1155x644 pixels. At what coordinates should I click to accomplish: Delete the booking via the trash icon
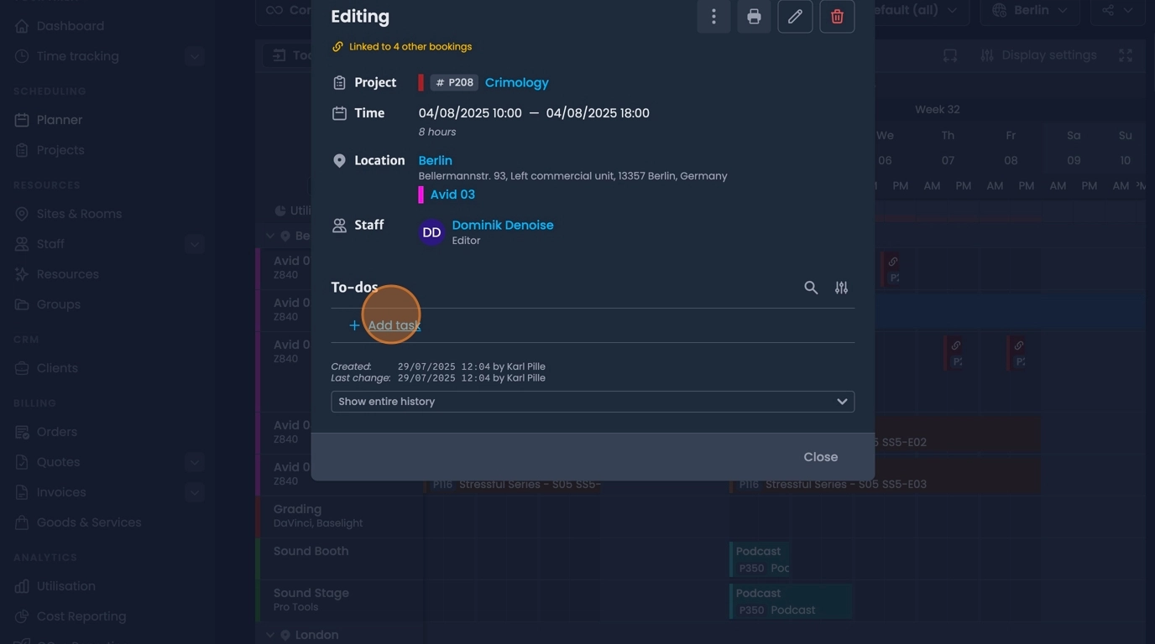coord(836,16)
